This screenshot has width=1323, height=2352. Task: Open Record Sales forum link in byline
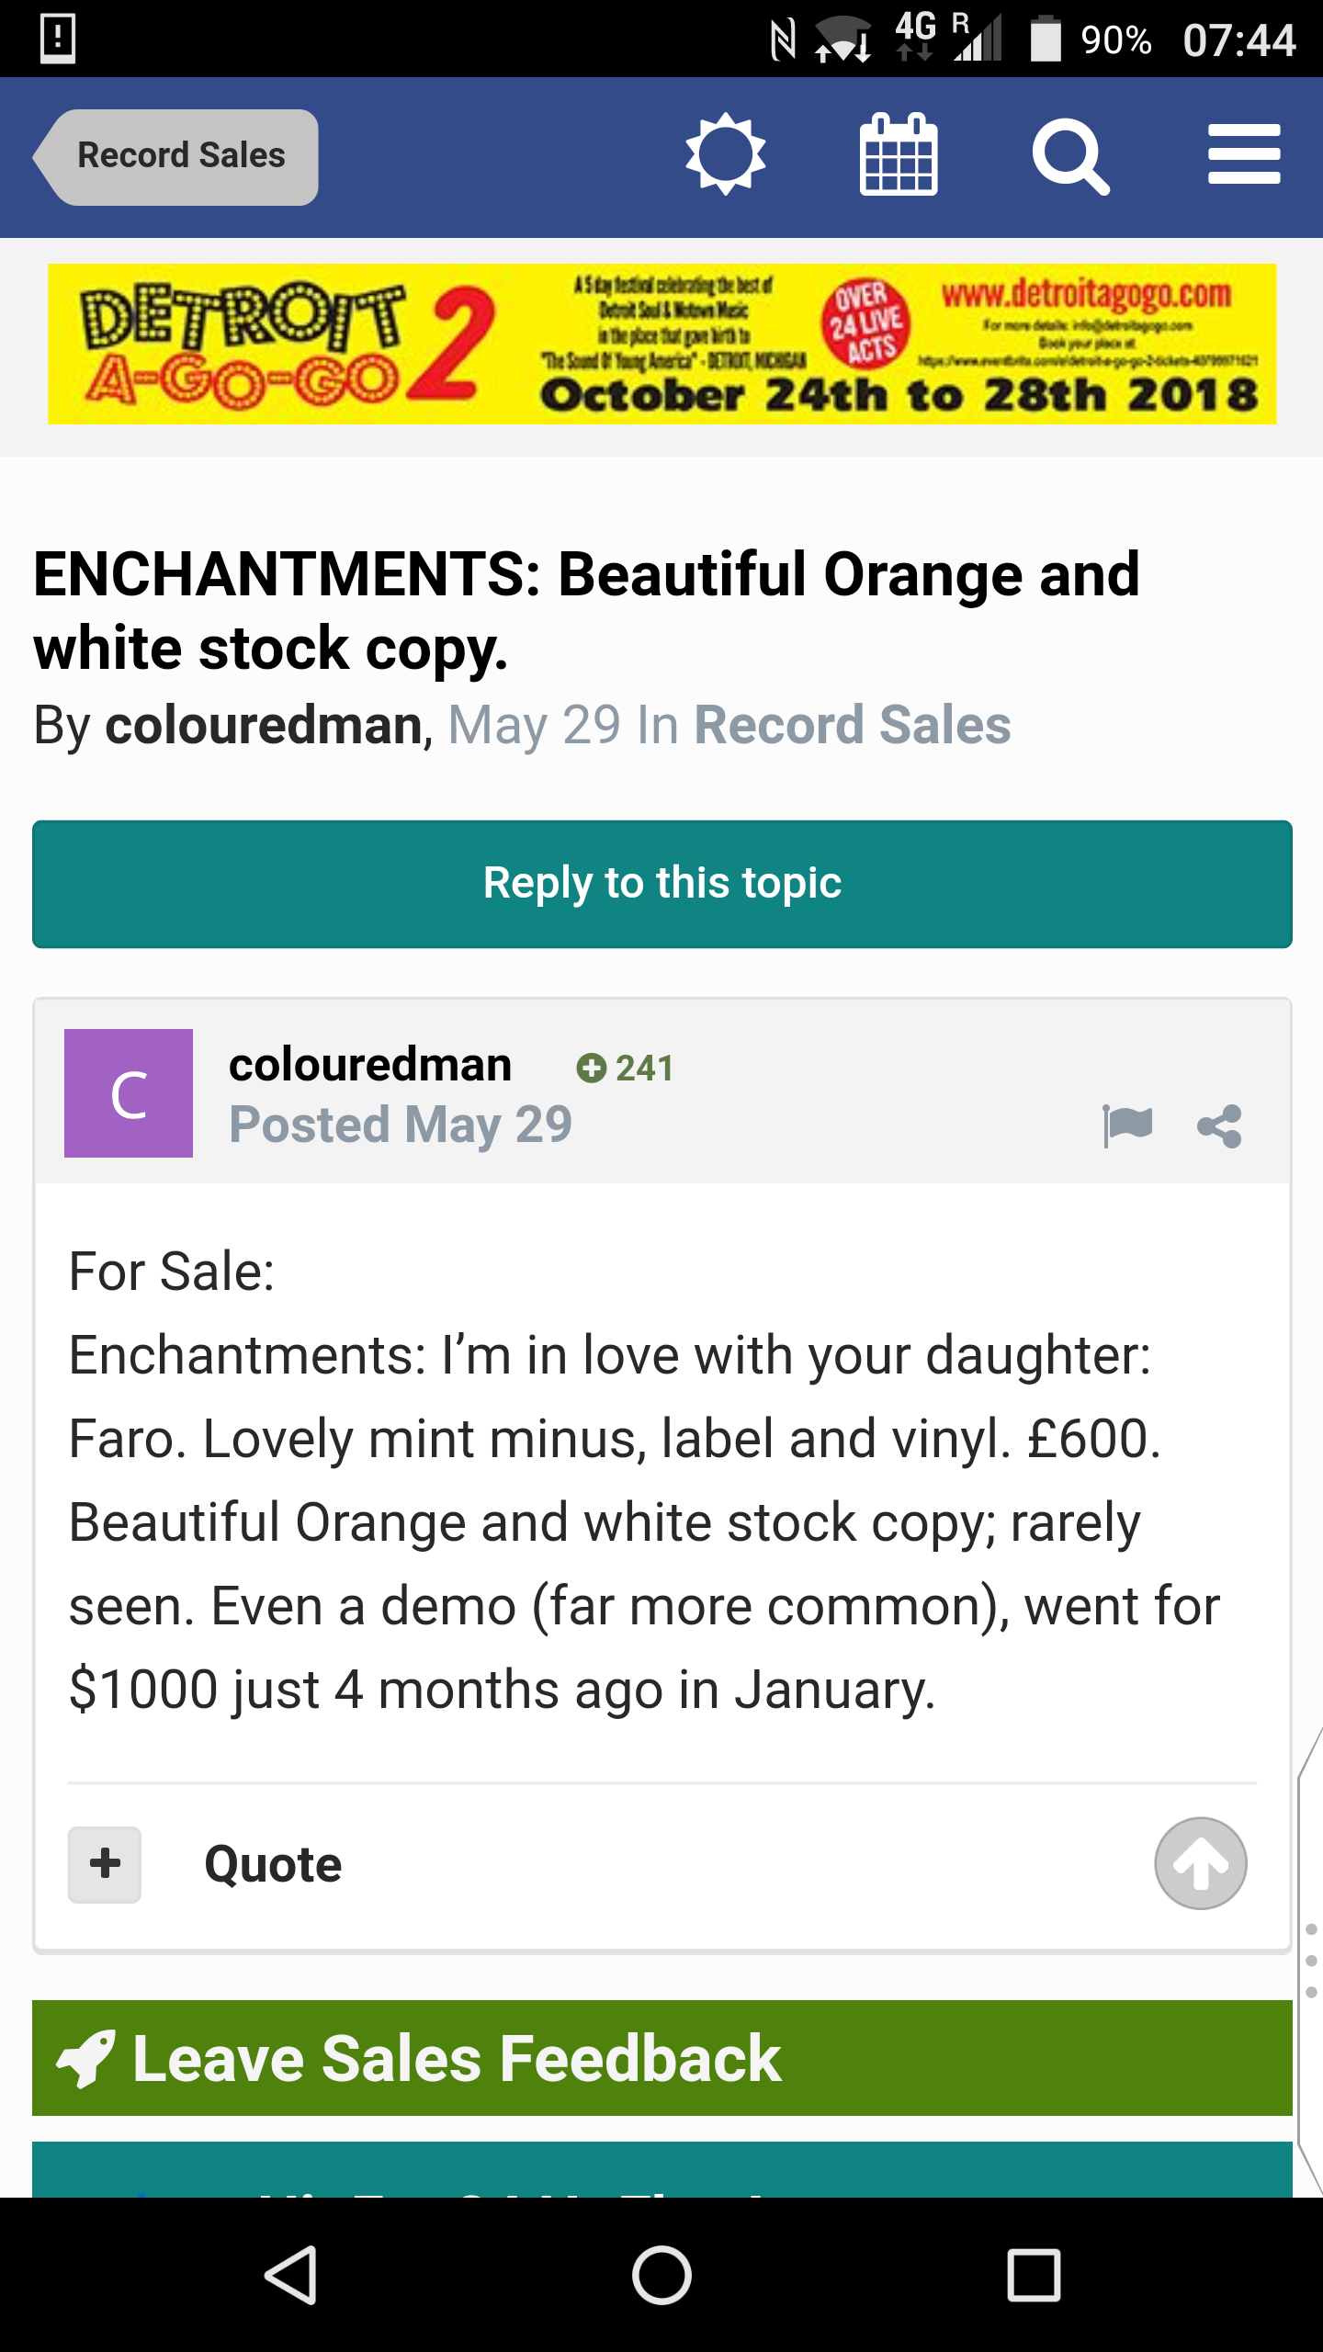[853, 725]
